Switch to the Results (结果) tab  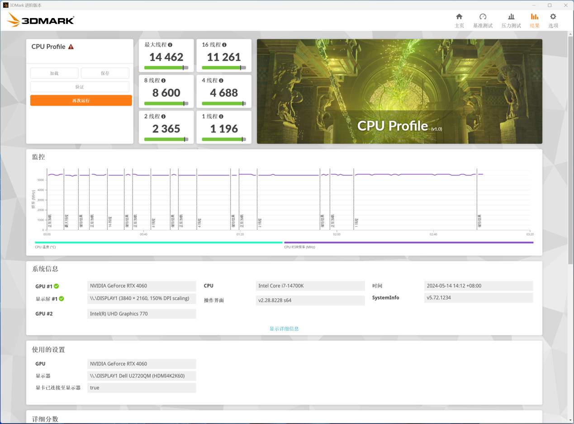534,20
